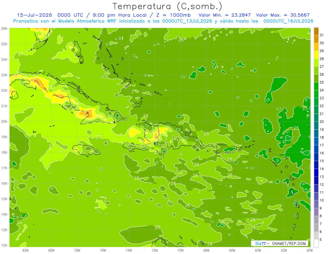Click the latitude axis label 16N
The height and width of the screenshot is (254, 329).
pyautogui.click(x=4, y=183)
